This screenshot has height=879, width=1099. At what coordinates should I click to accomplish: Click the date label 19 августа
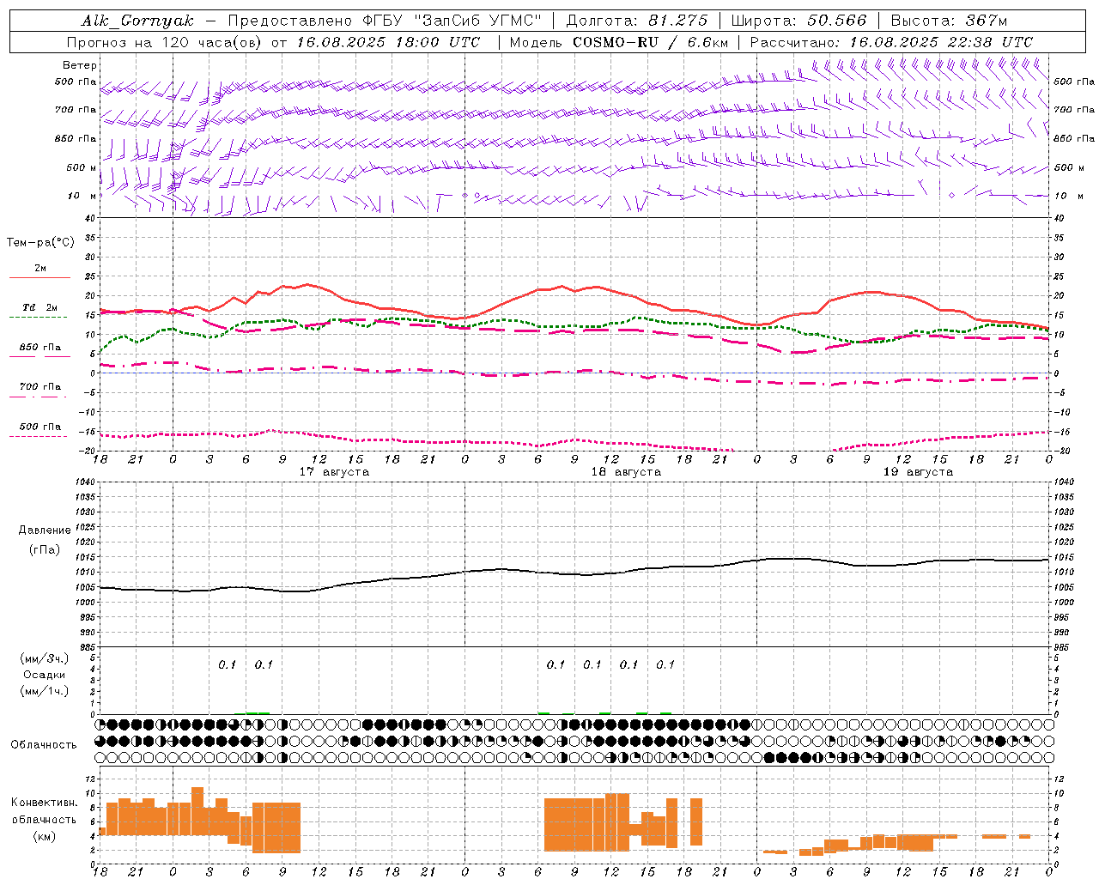point(918,472)
